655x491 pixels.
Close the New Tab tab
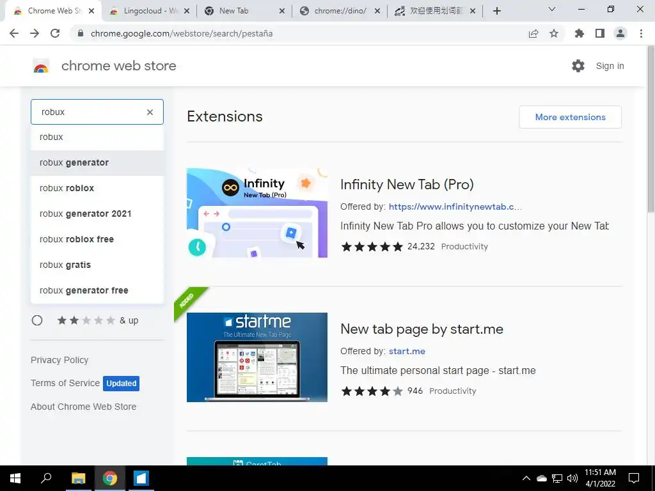(282, 11)
